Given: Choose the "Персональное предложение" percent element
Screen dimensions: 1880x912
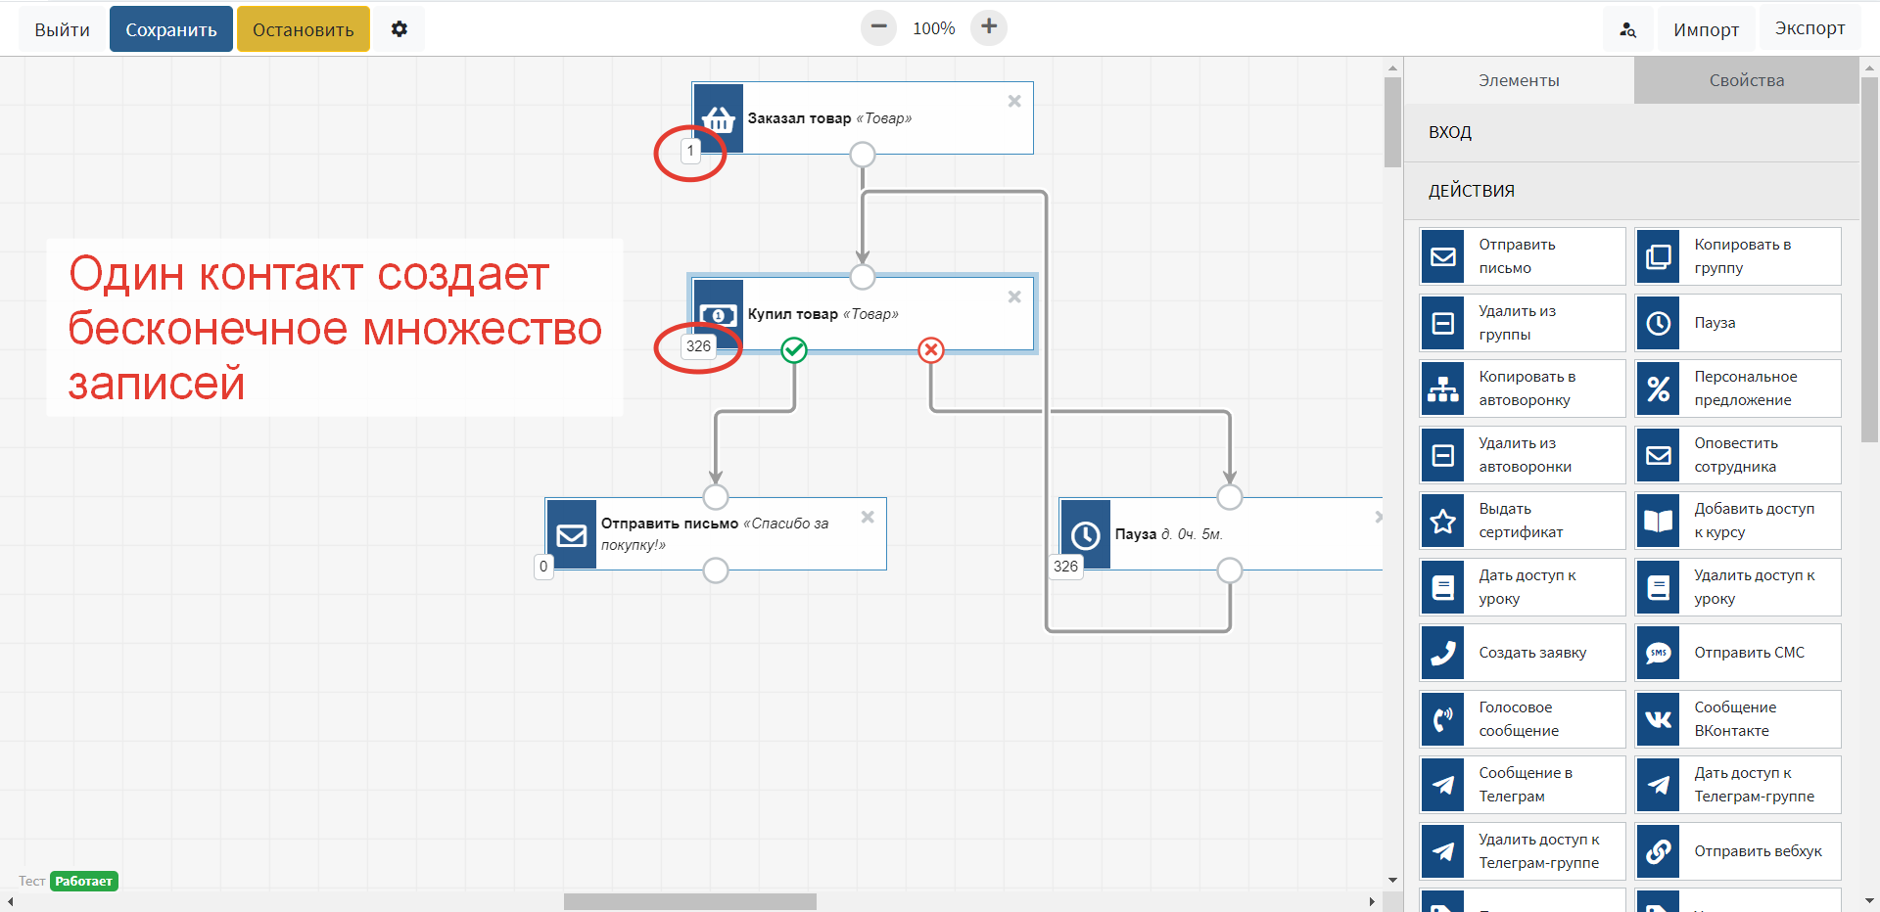Looking at the screenshot, I should pos(1738,388).
